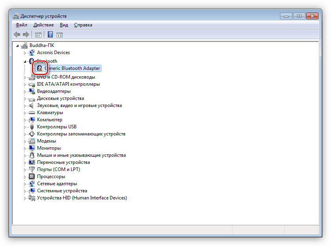The image size is (331, 246).
Task: Open the Файл menu
Action: coord(22,25)
